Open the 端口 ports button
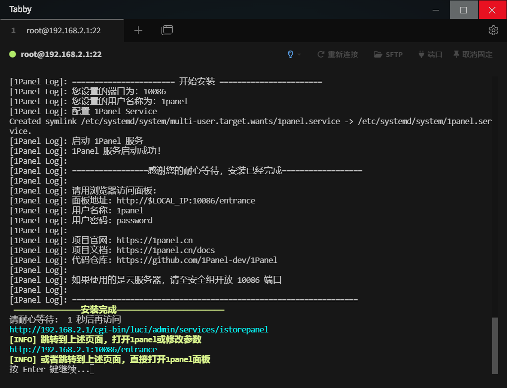The height and width of the screenshot is (388, 507). [430, 54]
